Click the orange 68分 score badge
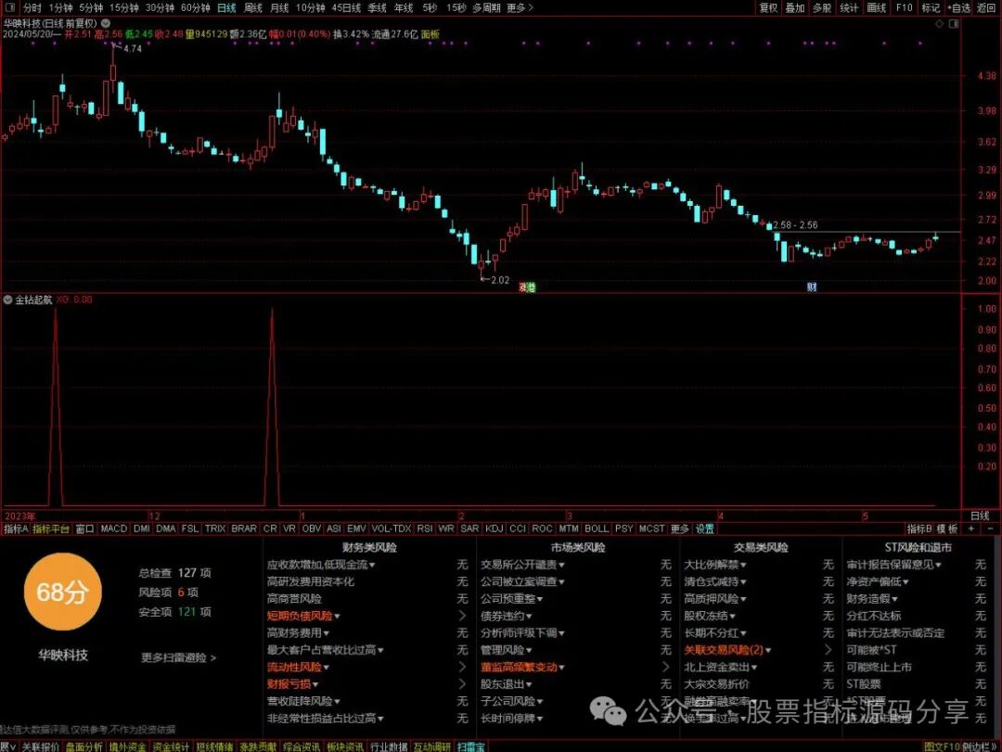The height and width of the screenshot is (752, 1002). coord(62,592)
